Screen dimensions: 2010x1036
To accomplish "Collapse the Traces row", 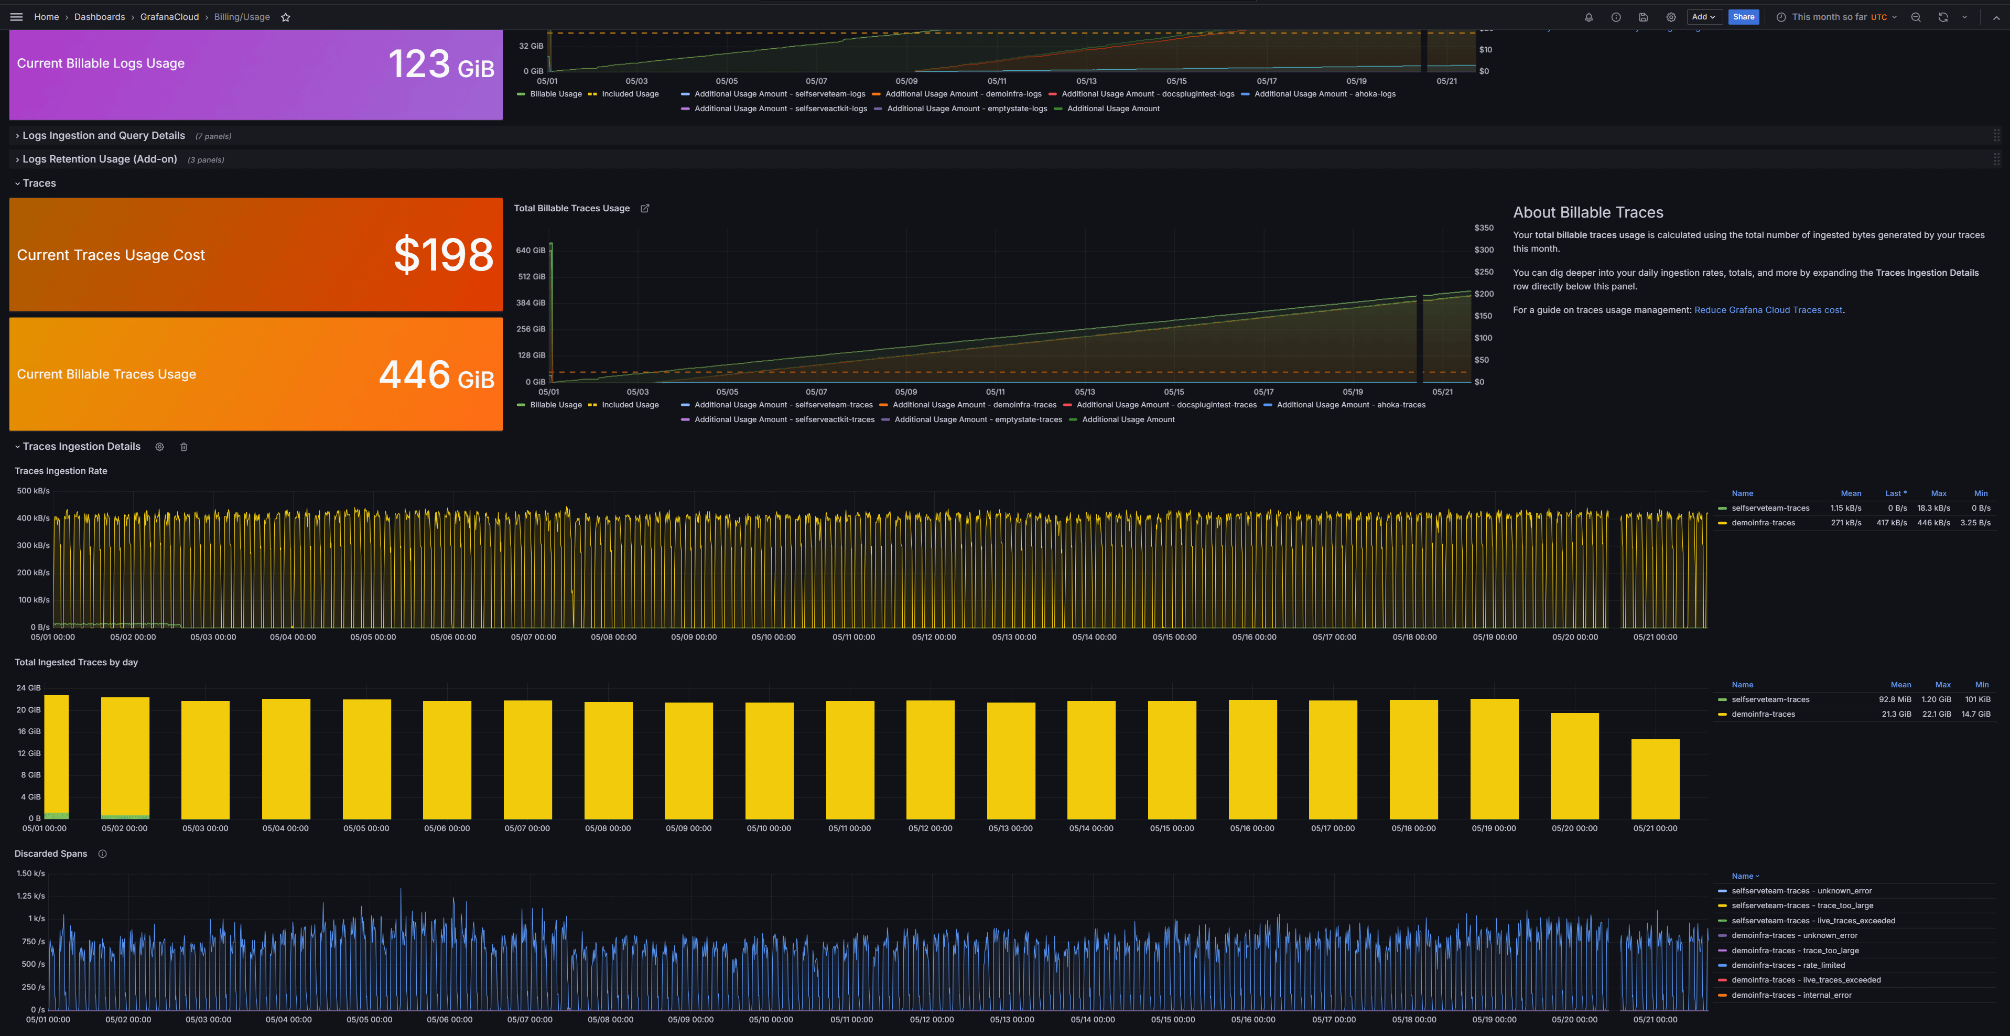I will tap(38, 184).
